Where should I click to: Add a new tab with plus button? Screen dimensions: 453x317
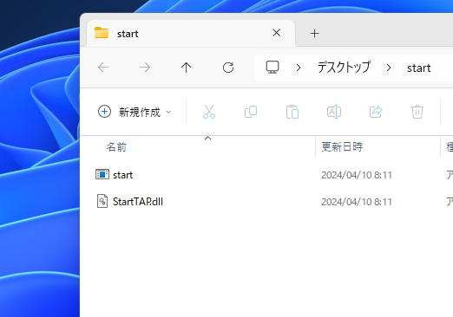click(x=314, y=34)
